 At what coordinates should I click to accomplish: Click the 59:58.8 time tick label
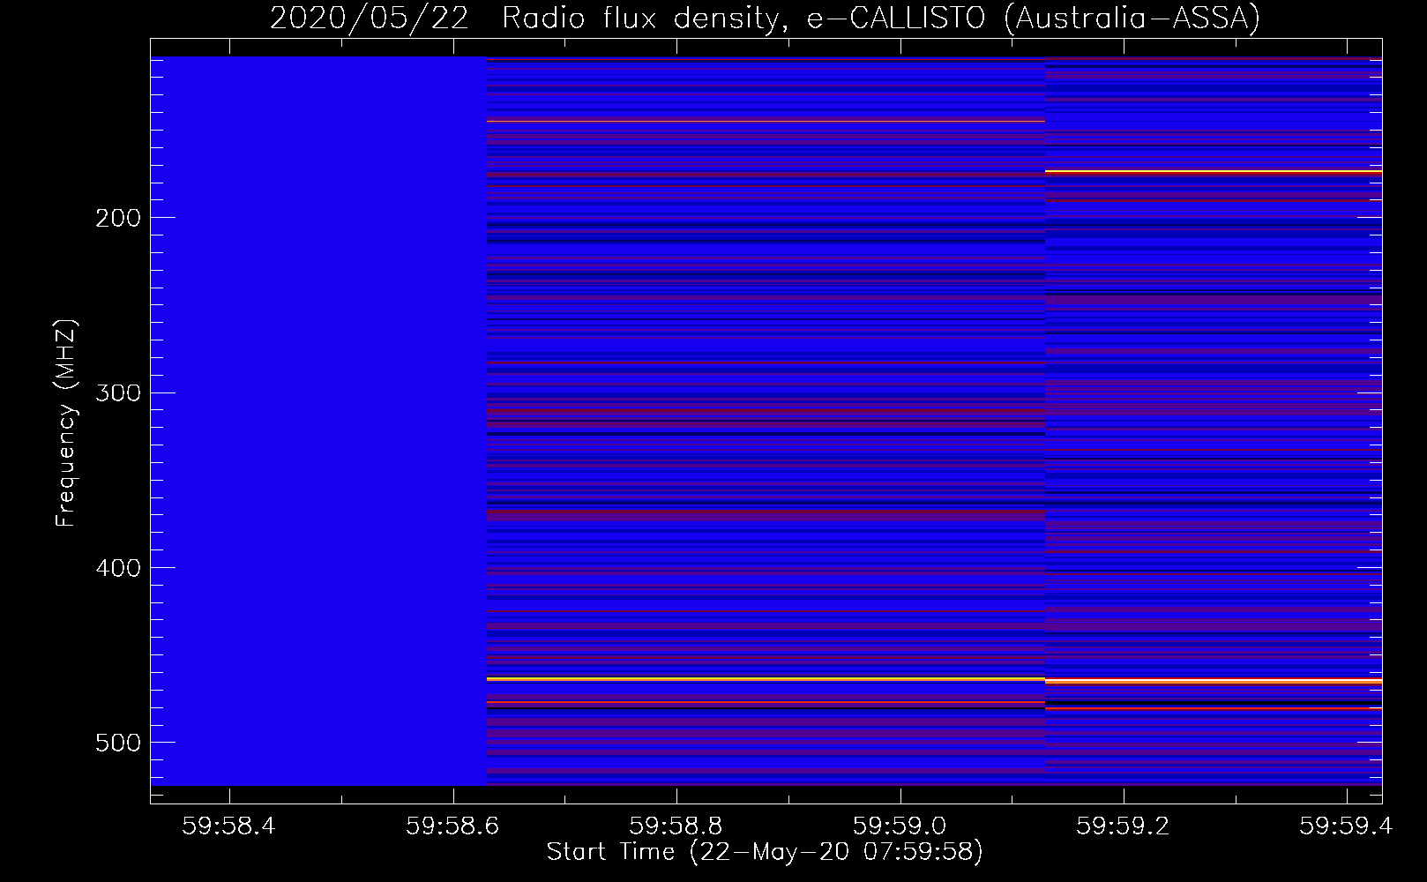click(x=676, y=826)
